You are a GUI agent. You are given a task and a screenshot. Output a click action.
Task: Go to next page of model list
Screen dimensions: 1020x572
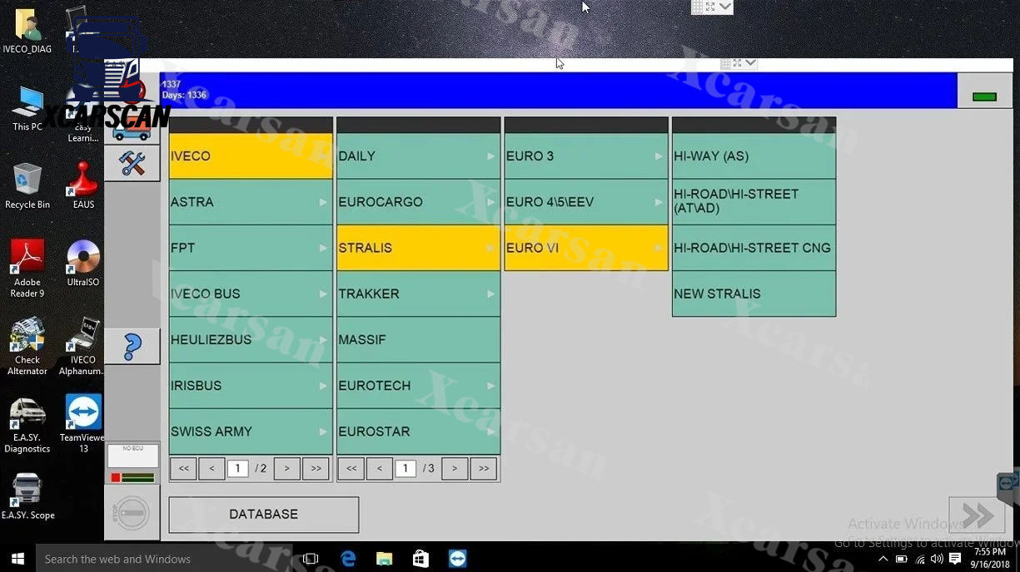coord(455,469)
